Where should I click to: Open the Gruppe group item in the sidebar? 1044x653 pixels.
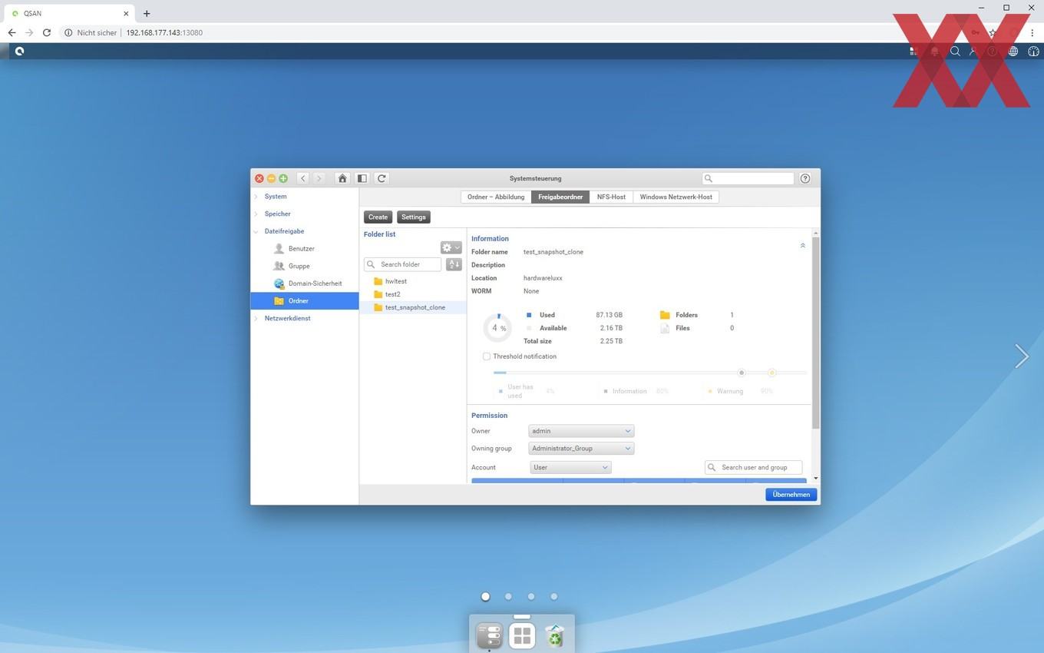click(x=299, y=266)
